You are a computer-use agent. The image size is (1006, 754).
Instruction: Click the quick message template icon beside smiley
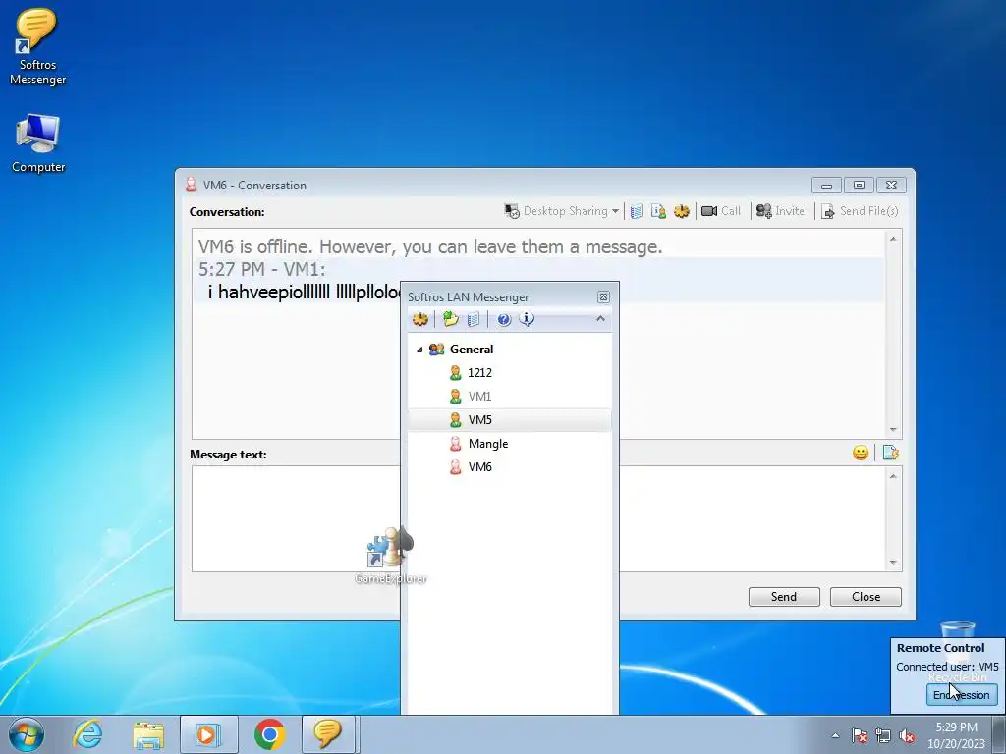pyautogui.click(x=890, y=453)
